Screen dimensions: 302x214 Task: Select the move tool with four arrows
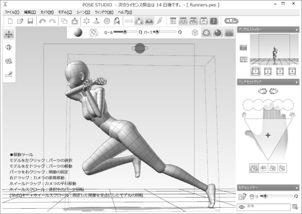(9, 34)
